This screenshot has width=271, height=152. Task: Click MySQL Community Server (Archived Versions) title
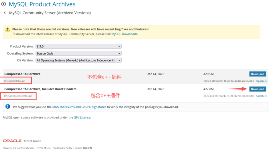(50, 13)
